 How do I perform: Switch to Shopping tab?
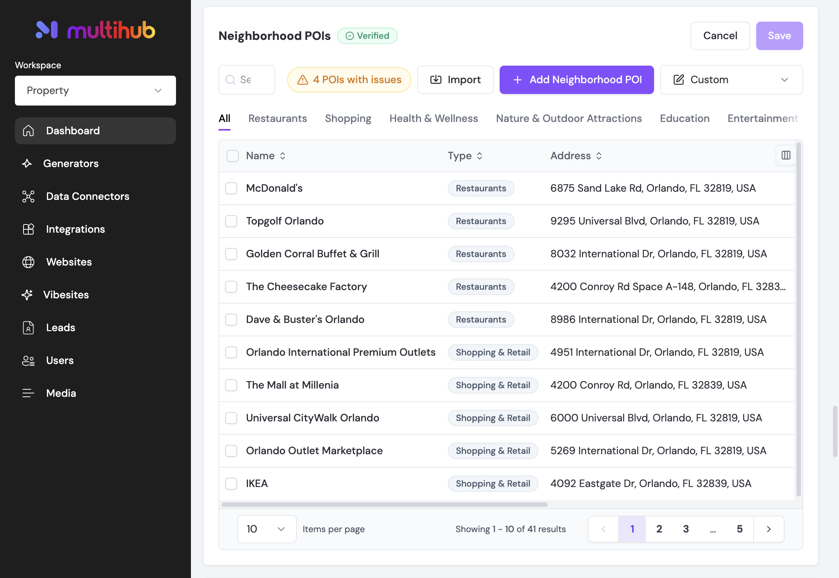tap(348, 119)
